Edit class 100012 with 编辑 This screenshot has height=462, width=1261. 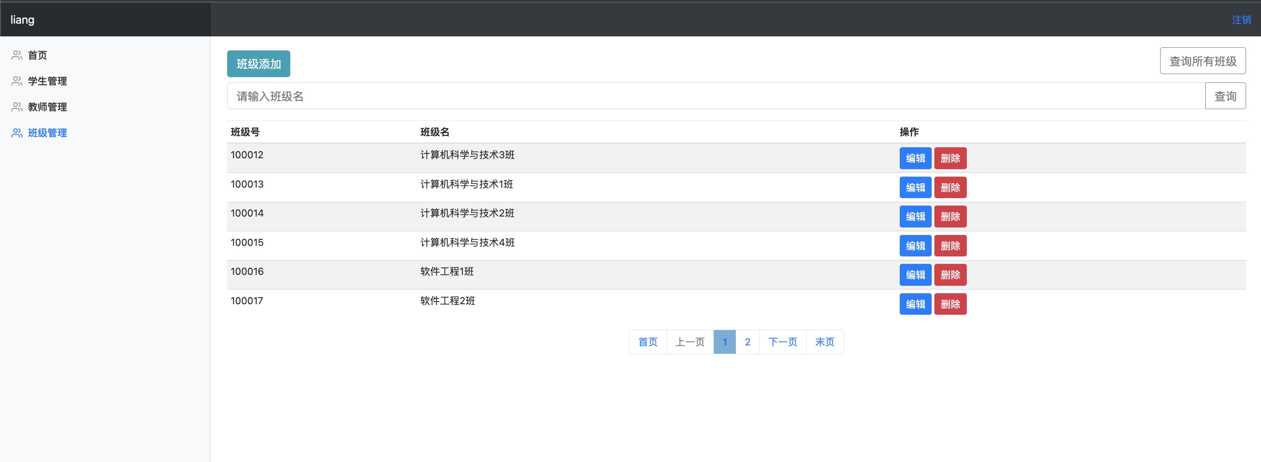pos(915,158)
